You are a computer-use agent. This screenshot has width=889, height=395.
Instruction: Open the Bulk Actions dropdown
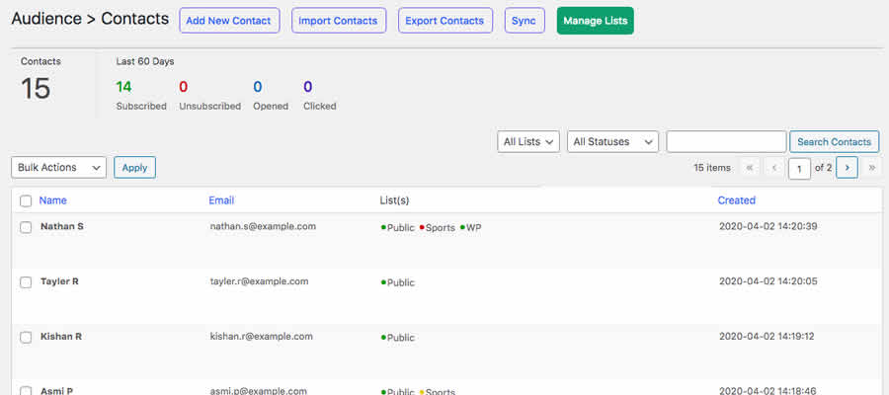[58, 168]
